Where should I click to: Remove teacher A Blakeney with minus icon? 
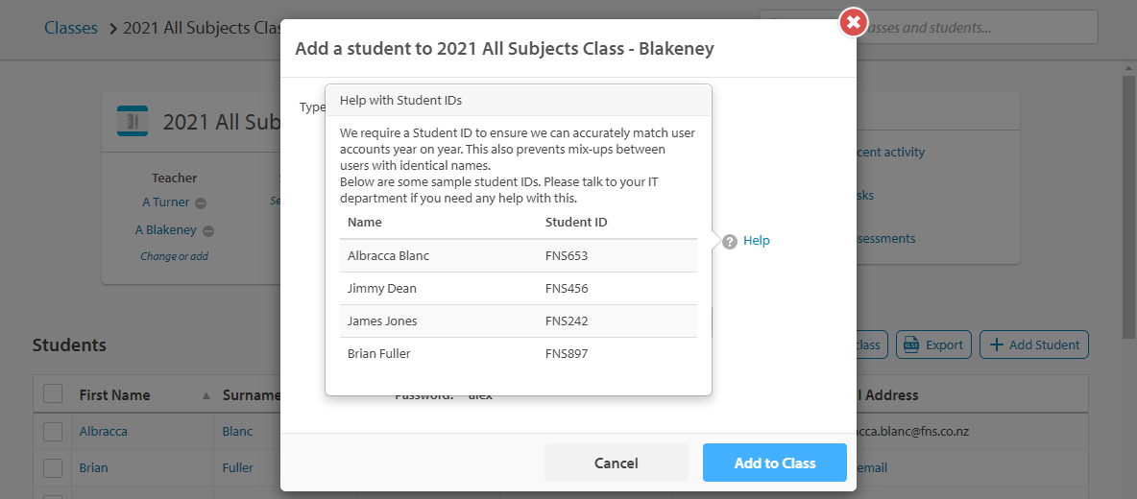pyautogui.click(x=208, y=230)
